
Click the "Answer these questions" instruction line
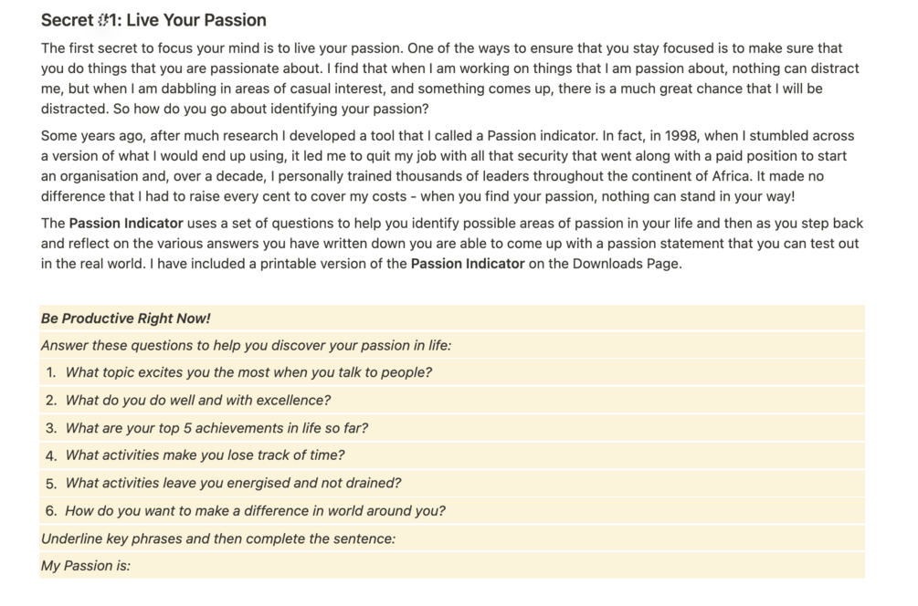246,345
